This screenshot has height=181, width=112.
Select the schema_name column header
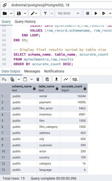click(24, 88)
